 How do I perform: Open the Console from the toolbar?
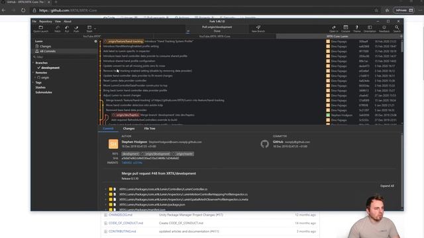click(346, 29)
